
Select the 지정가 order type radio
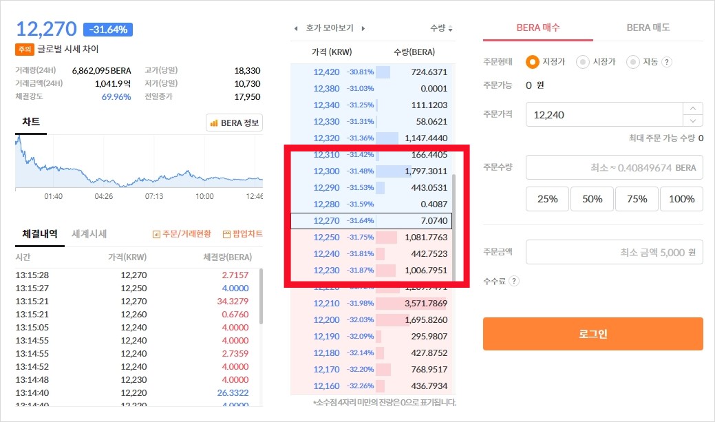532,62
